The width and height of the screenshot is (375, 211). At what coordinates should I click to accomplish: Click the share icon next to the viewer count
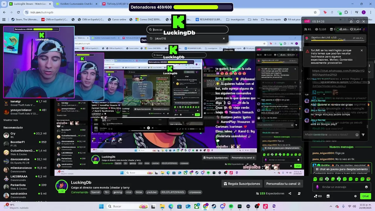(290, 193)
